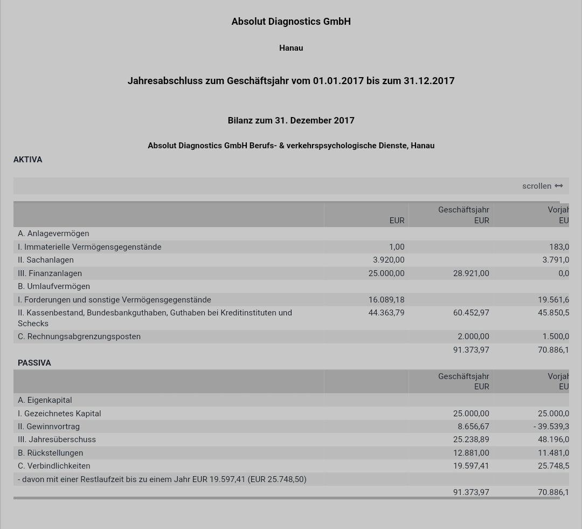Click the value 3.920,00 for Sachanlagen

[389, 260]
